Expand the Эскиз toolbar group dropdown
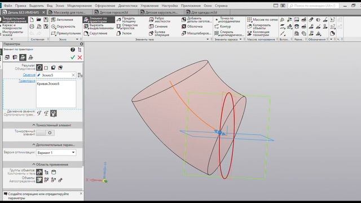361x203 pixels. pyautogui.click(x=77, y=39)
